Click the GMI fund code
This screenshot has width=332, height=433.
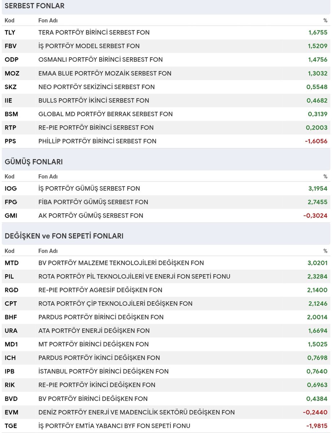click(11, 216)
